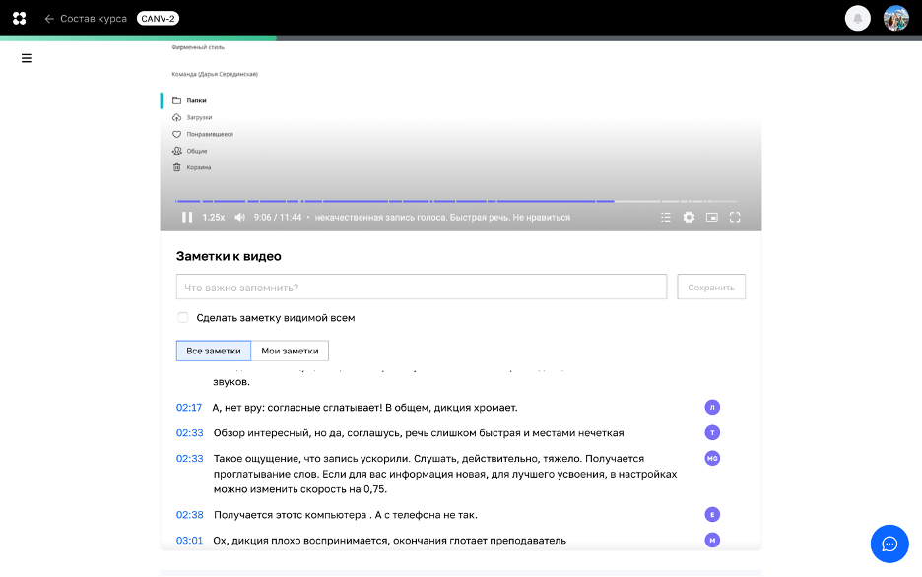Click the "Л" author avatar
Screen dimensions: 922x577
712,408
